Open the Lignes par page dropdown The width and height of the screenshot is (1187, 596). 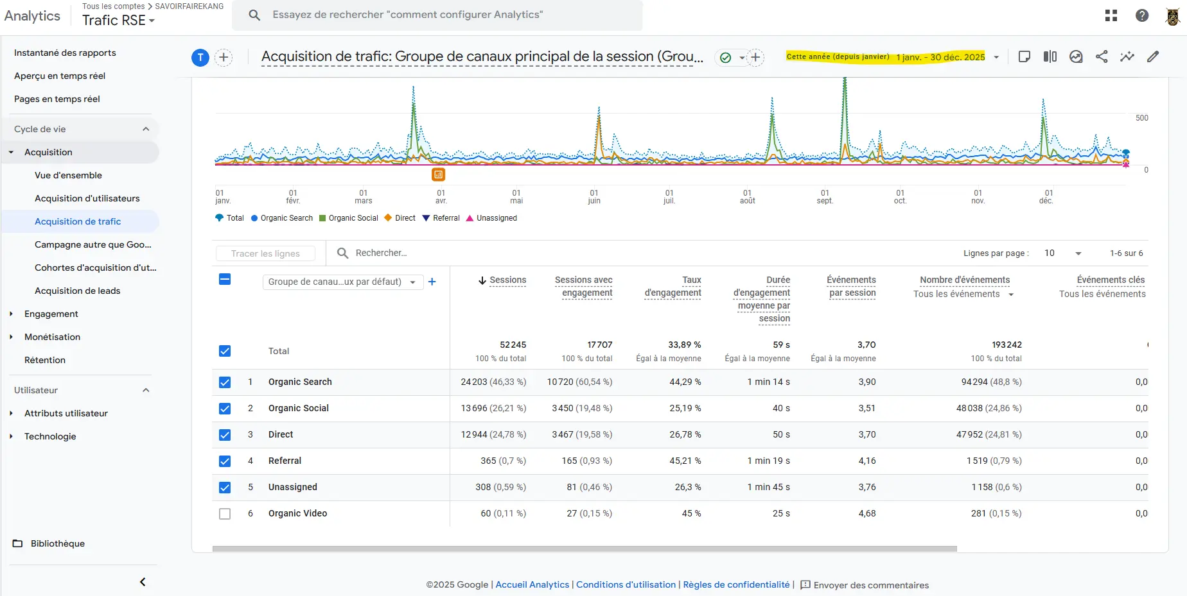(x=1063, y=253)
